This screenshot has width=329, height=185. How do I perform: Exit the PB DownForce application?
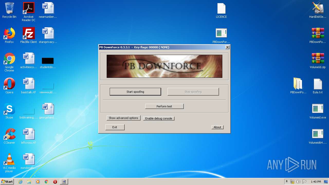point(115,127)
